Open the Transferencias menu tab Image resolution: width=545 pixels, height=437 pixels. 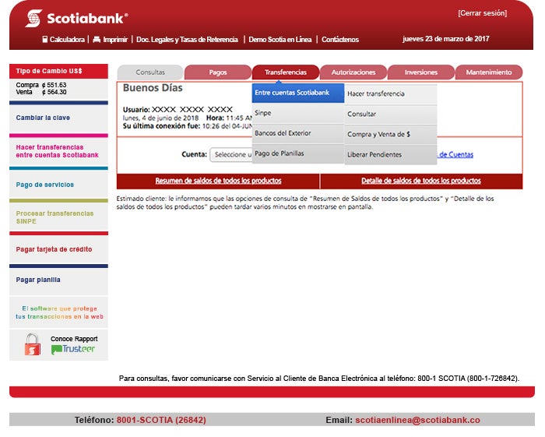coord(286,72)
